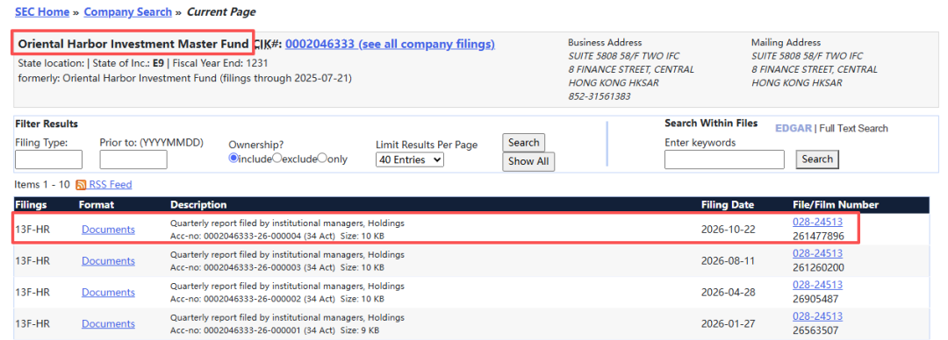Click the 'Current Page' breadcrumb text
Image resolution: width=948 pixels, height=340 pixels.
[221, 12]
